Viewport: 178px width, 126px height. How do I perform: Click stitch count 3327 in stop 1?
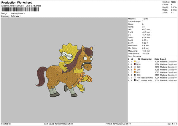click(138, 62)
